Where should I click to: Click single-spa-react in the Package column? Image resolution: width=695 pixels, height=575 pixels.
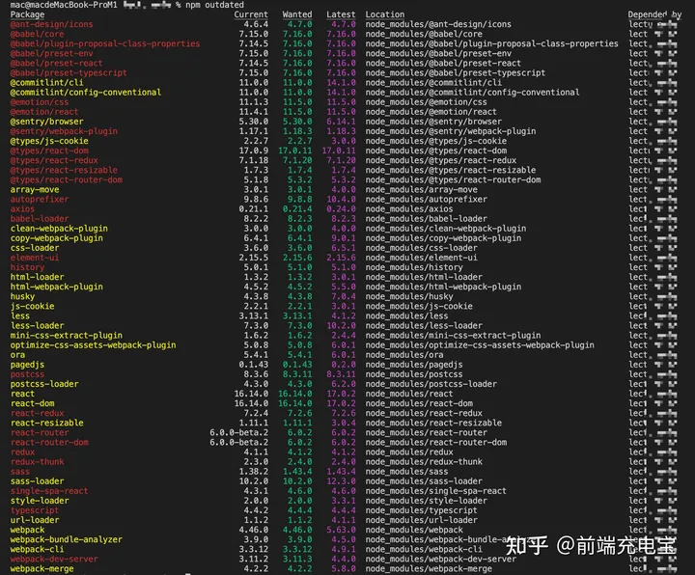(x=49, y=492)
